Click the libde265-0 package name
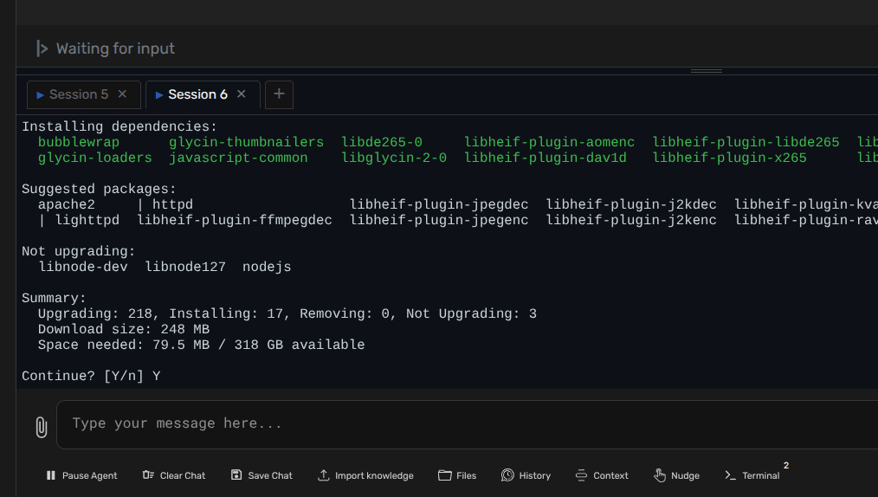 point(382,142)
